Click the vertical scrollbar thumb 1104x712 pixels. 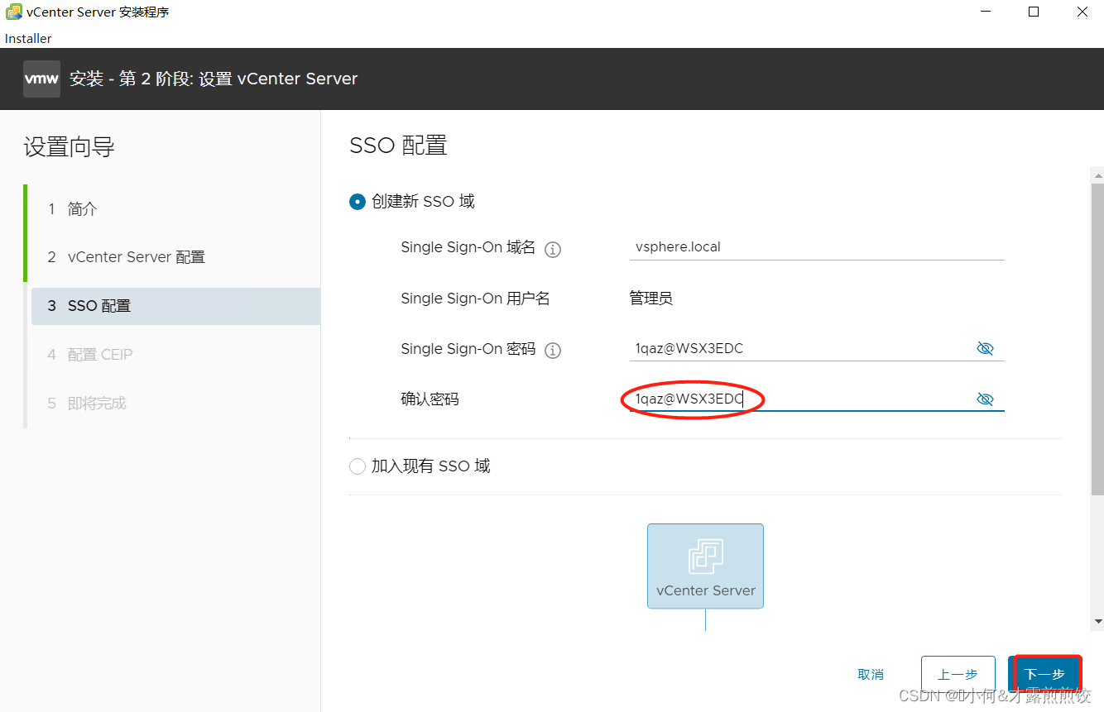(1098, 340)
